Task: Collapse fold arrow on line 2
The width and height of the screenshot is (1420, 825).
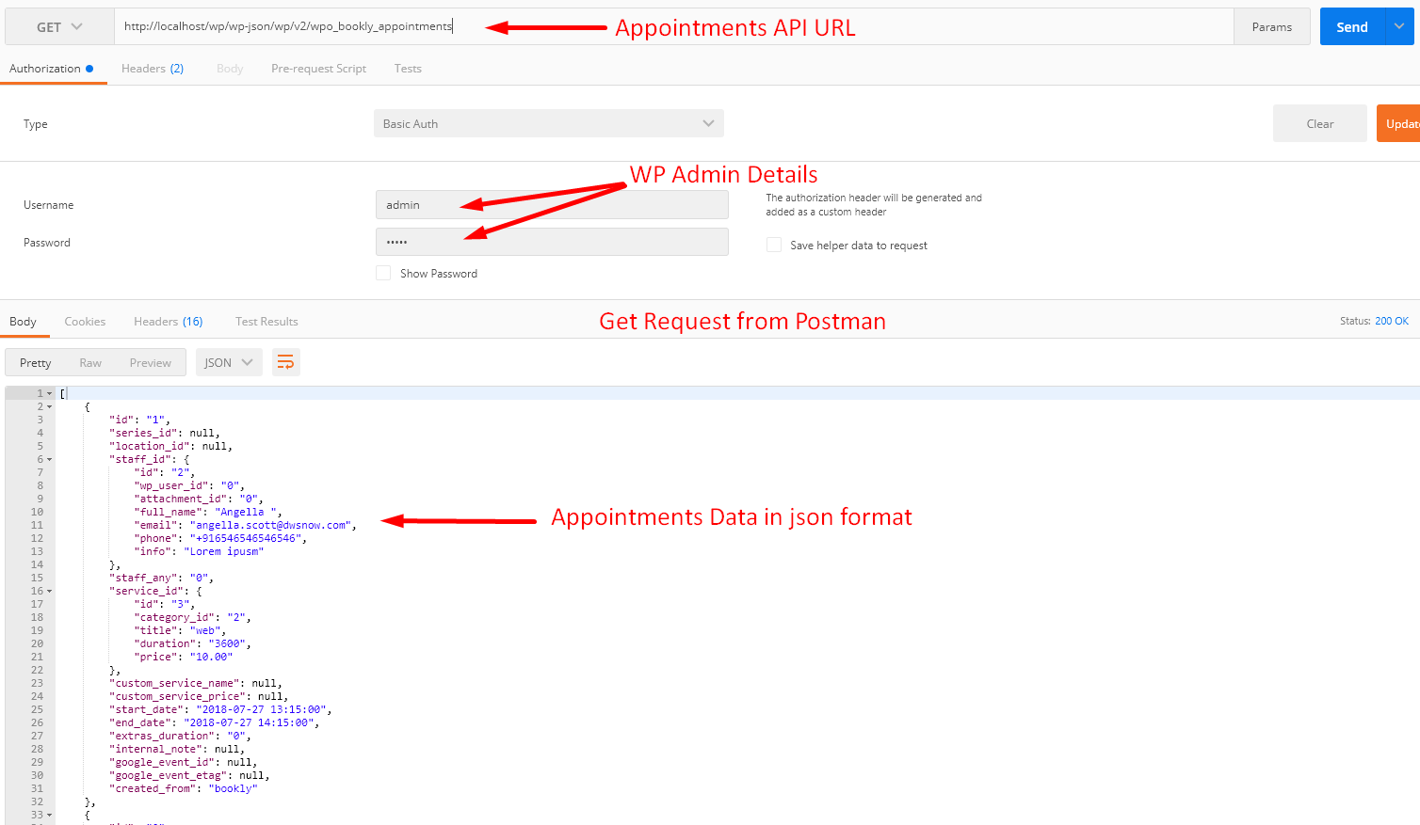Action: click(x=50, y=407)
